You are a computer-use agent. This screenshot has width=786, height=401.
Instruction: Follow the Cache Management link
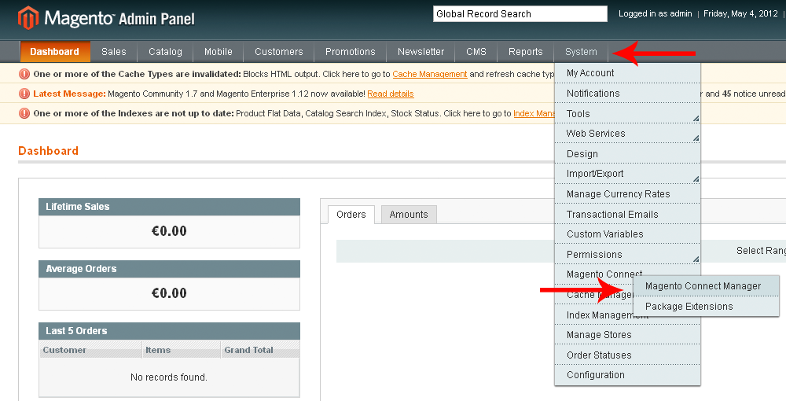430,74
